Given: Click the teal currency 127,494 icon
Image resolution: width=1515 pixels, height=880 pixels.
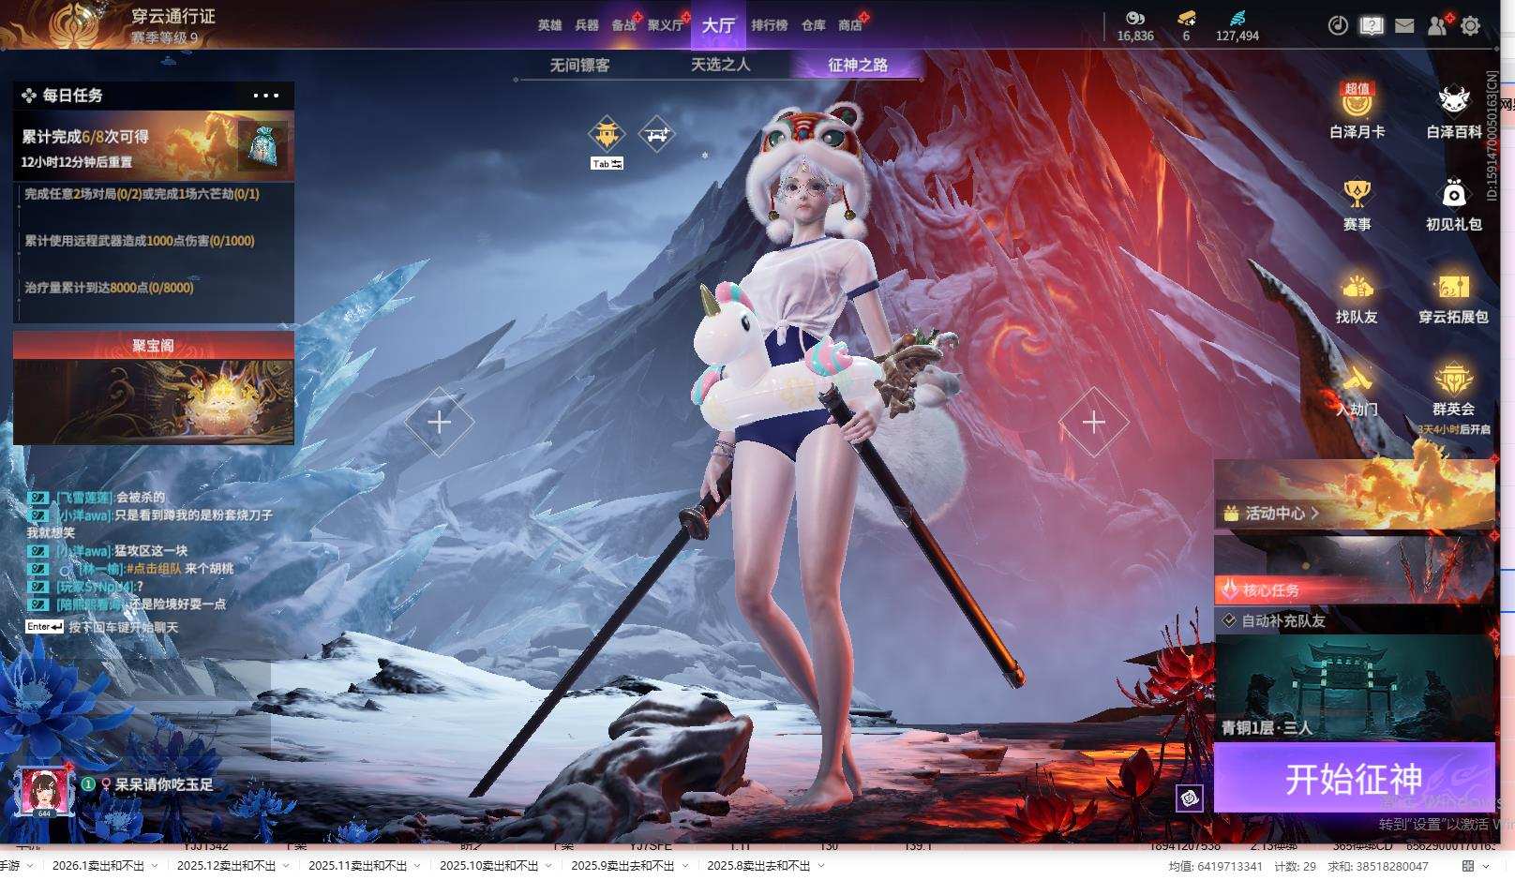Looking at the screenshot, I should pyautogui.click(x=1237, y=18).
